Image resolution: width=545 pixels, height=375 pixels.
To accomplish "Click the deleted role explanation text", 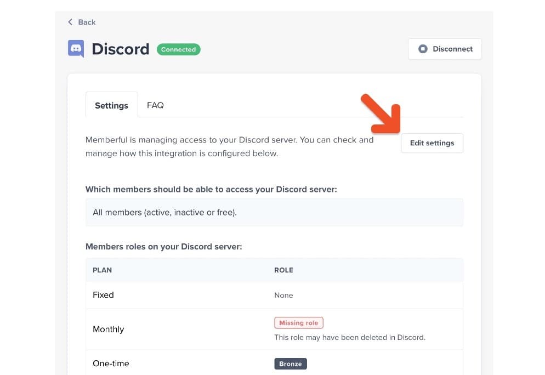I will (x=351, y=337).
